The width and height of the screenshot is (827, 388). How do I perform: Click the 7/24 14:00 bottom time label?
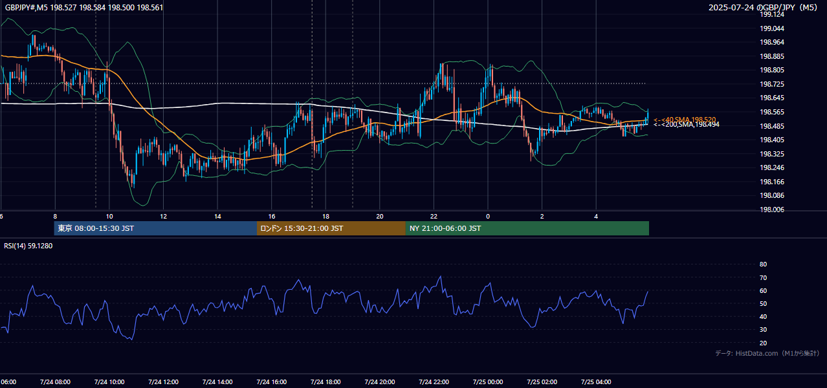217,382
